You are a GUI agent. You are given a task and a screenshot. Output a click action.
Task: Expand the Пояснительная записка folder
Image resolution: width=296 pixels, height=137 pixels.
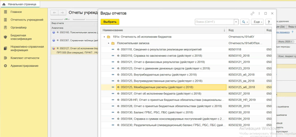pos(109,43)
